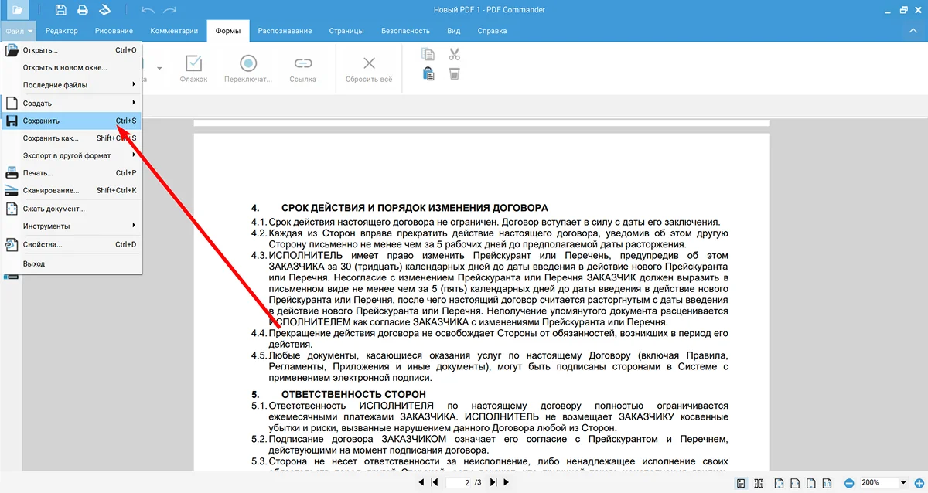Choose Сжать документ... menu entry

tap(72, 209)
